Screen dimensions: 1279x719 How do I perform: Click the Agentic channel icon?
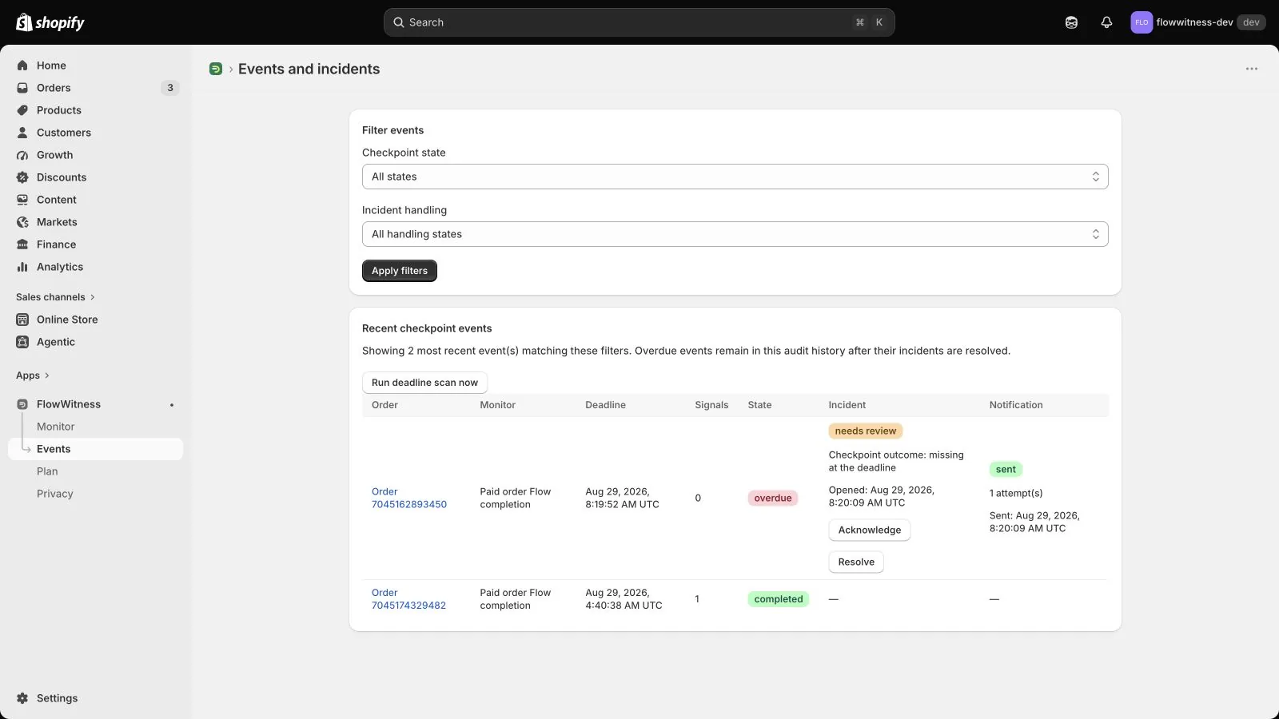click(22, 342)
